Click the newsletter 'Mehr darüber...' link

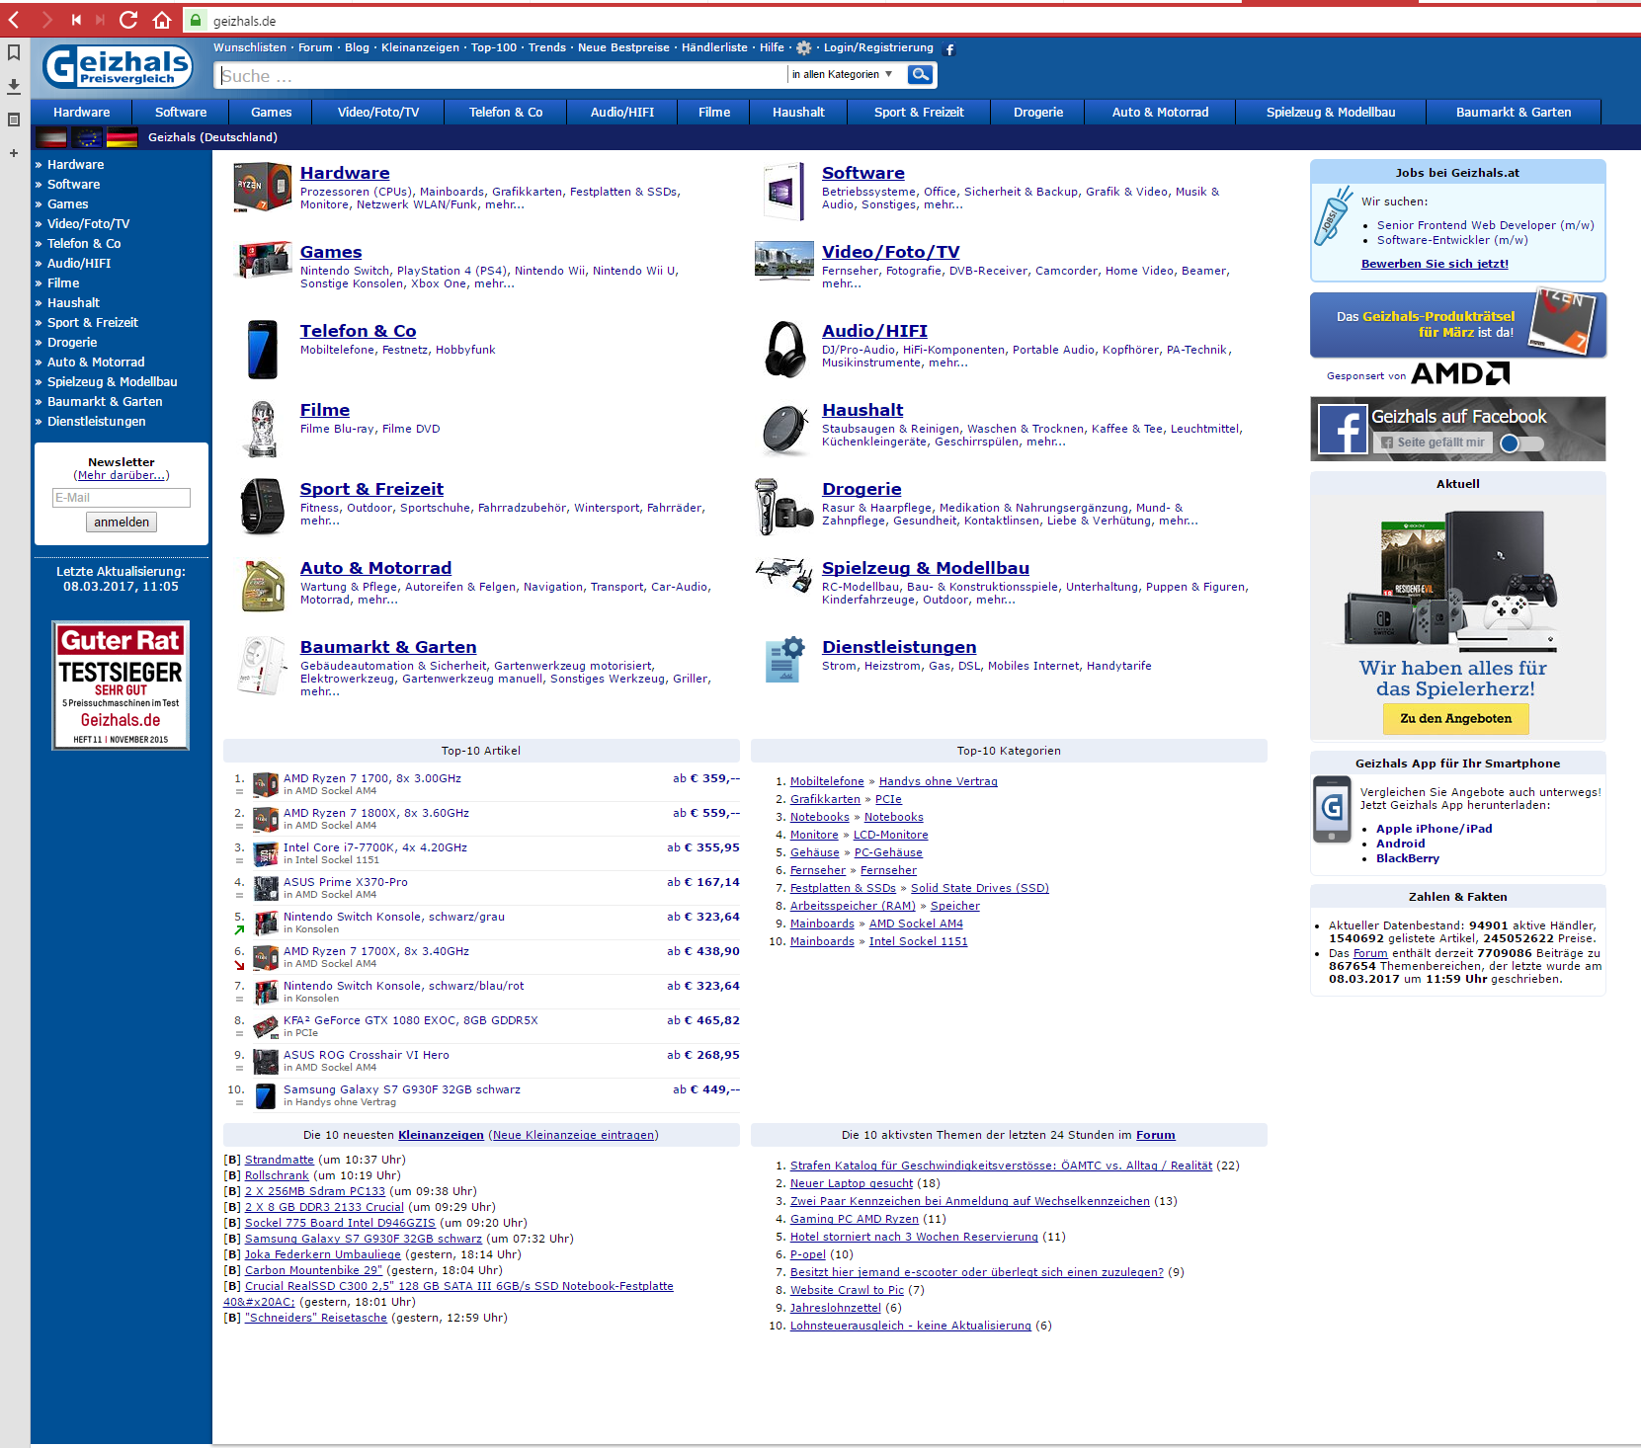(122, 475)
